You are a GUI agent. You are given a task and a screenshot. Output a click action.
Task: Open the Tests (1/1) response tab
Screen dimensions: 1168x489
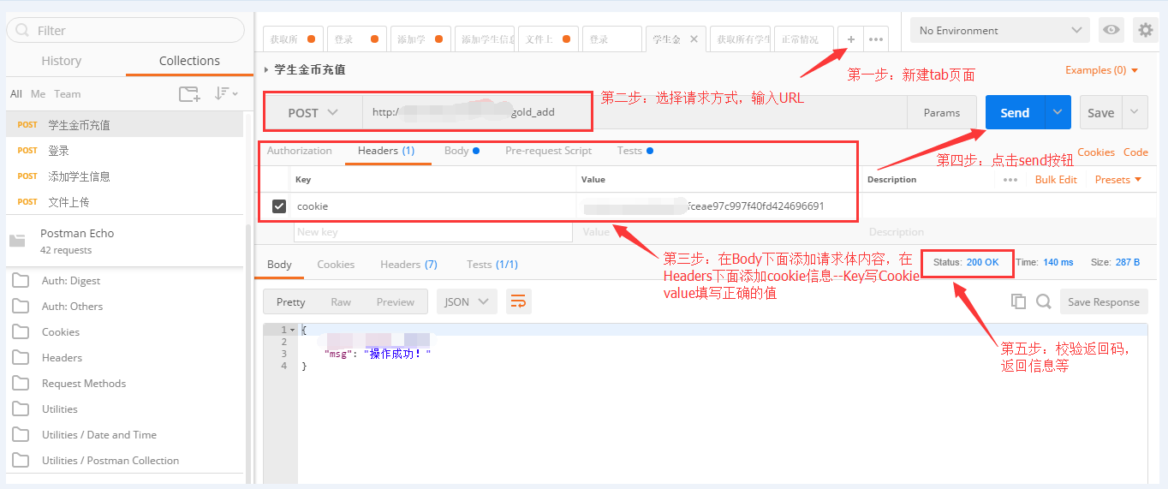(x=492, y=265)
